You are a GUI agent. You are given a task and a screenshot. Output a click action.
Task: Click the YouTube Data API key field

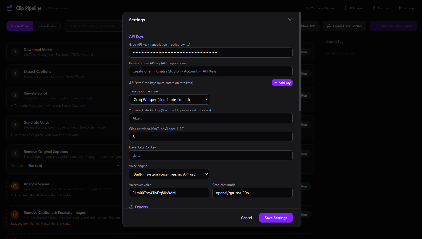(x=211, y=118)
